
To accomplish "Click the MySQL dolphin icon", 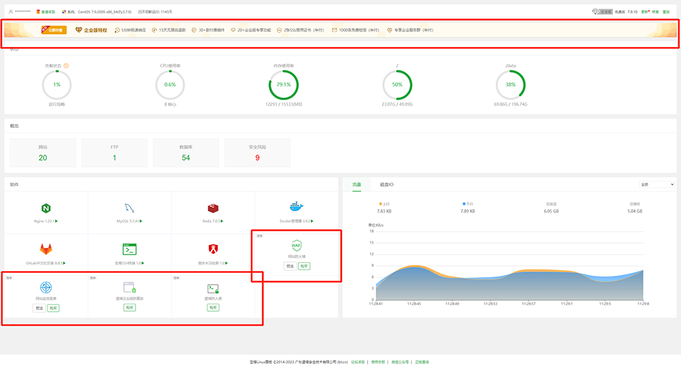I will (129, 208).
